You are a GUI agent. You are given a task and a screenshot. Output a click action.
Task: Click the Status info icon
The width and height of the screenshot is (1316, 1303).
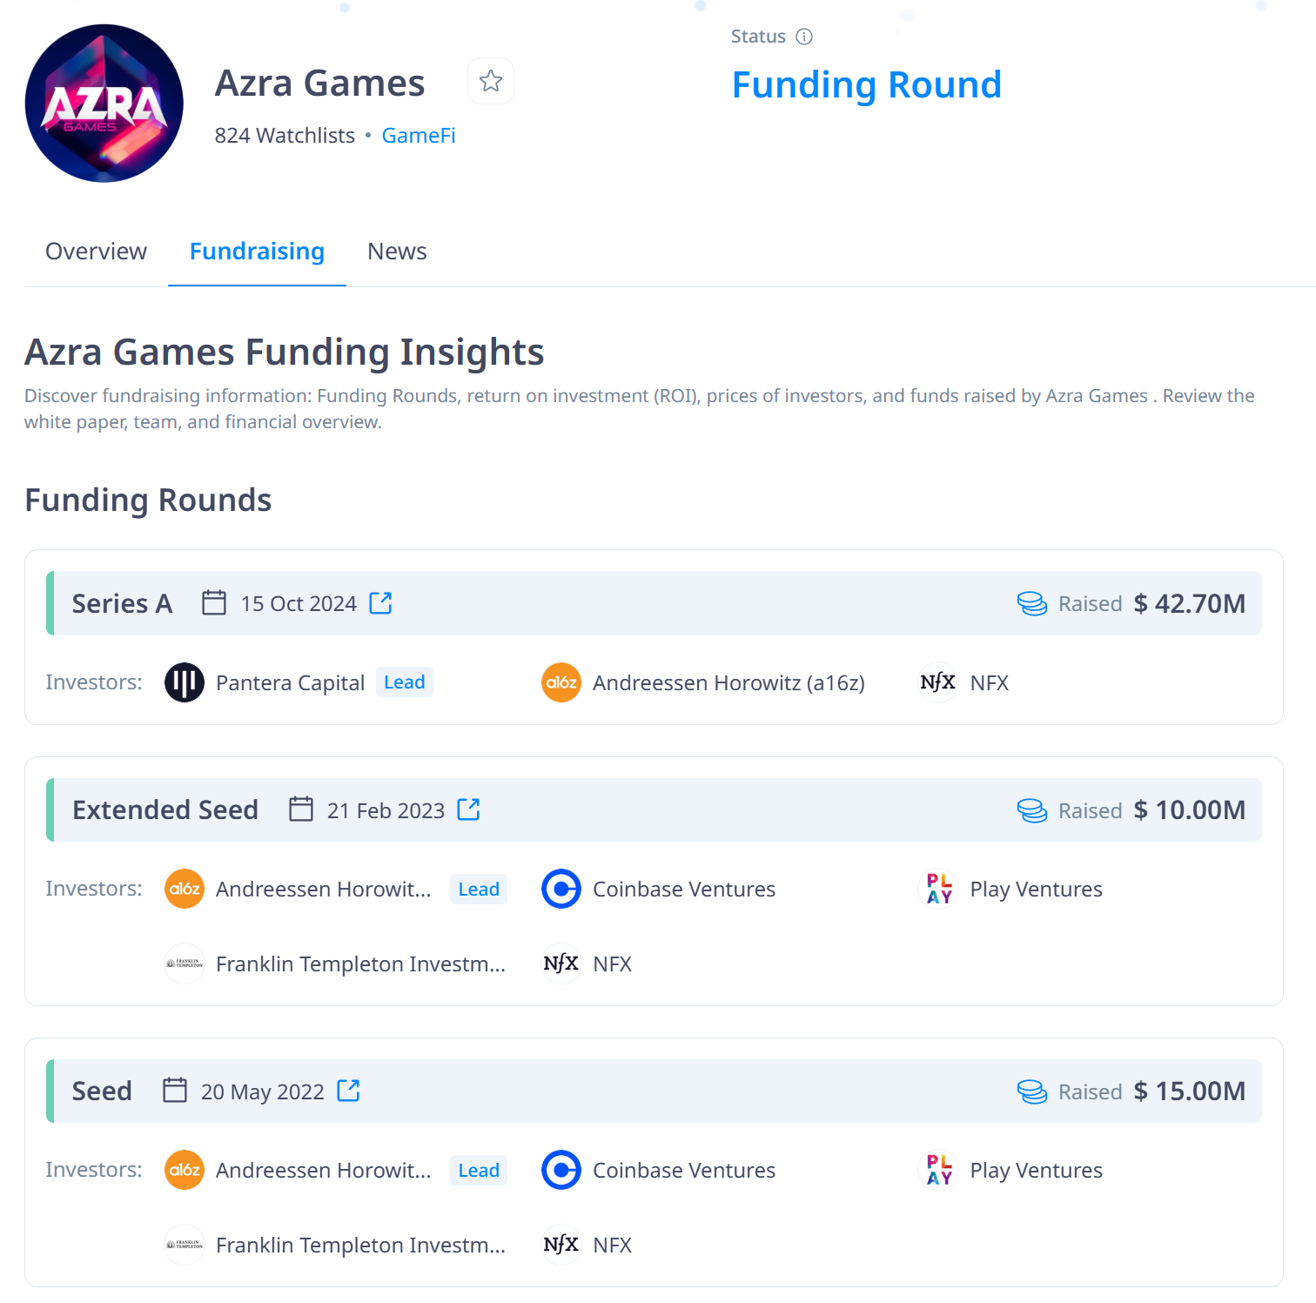(x=804, y=37)
